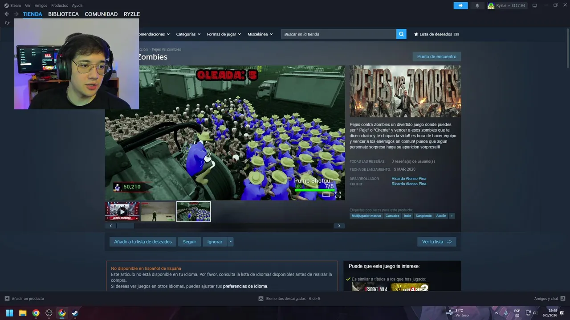Toggle Big Picture mode monitor icon
Viewport: 570px width, 320px height.
click(x=535, y=5)
